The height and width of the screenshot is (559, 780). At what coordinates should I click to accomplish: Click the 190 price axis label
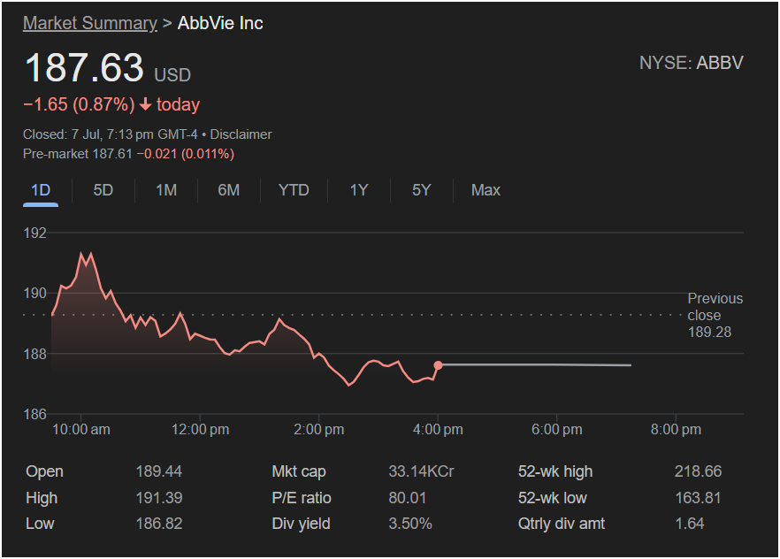tap(34, 293)
